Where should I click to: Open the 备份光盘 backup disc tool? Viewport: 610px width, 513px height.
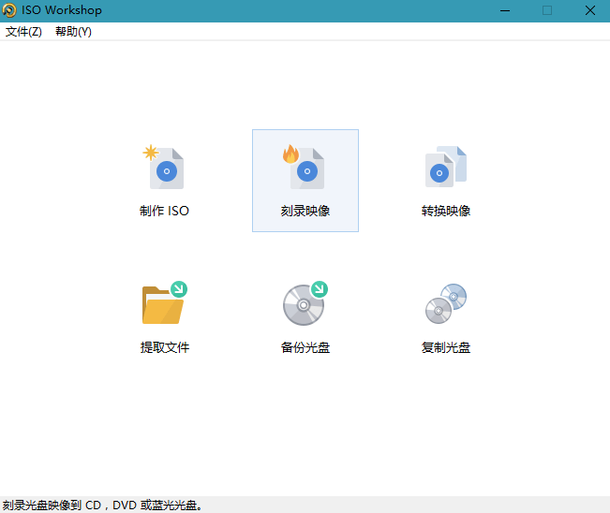(305, 317)
